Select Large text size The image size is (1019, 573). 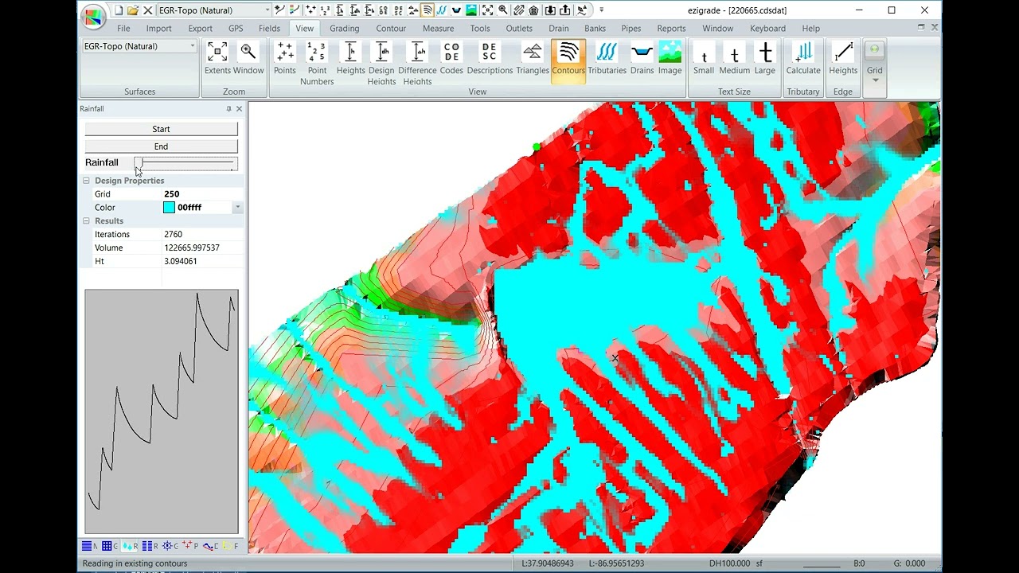pyautogui.click(x=765, y=58)
